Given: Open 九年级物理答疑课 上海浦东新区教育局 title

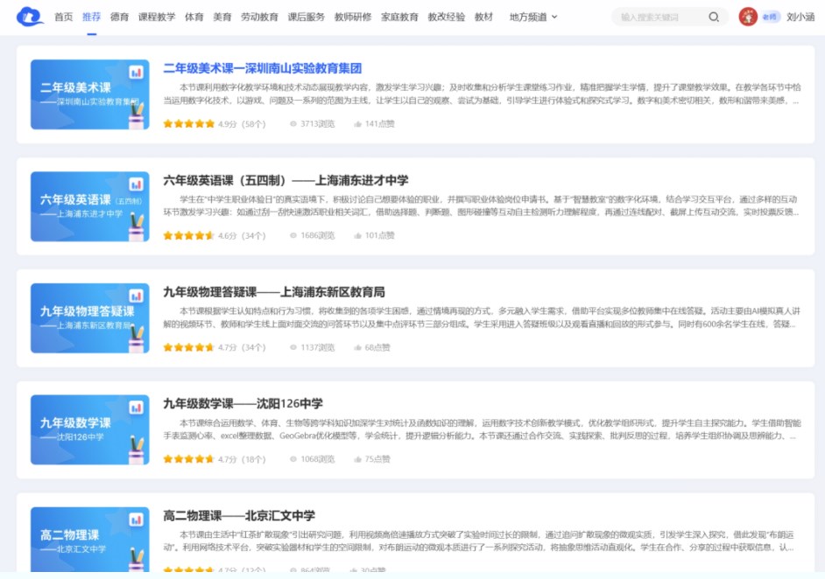Looking at the screenshot, I should click(274, 292).
